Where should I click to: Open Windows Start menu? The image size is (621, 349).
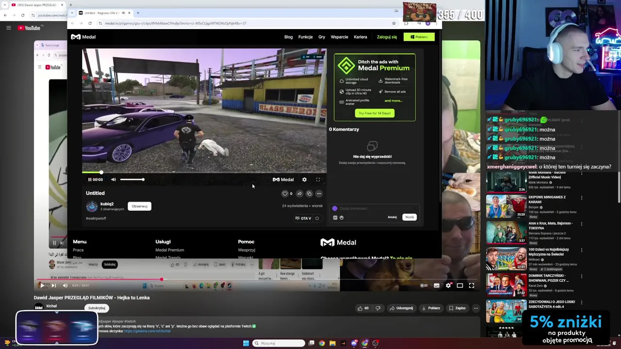click(x=246, y=343)
